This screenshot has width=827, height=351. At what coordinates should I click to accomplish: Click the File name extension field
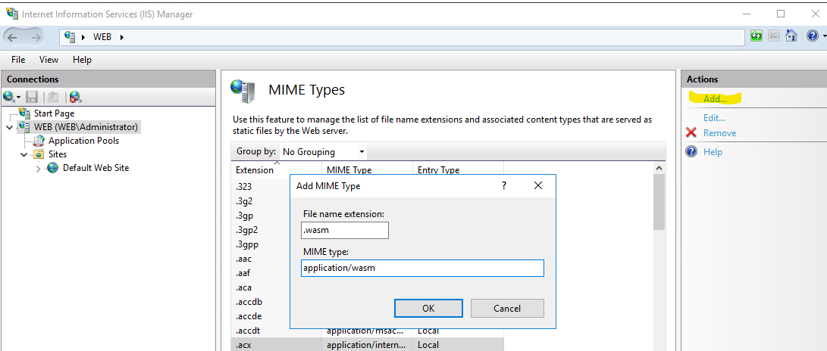(345, 230)
